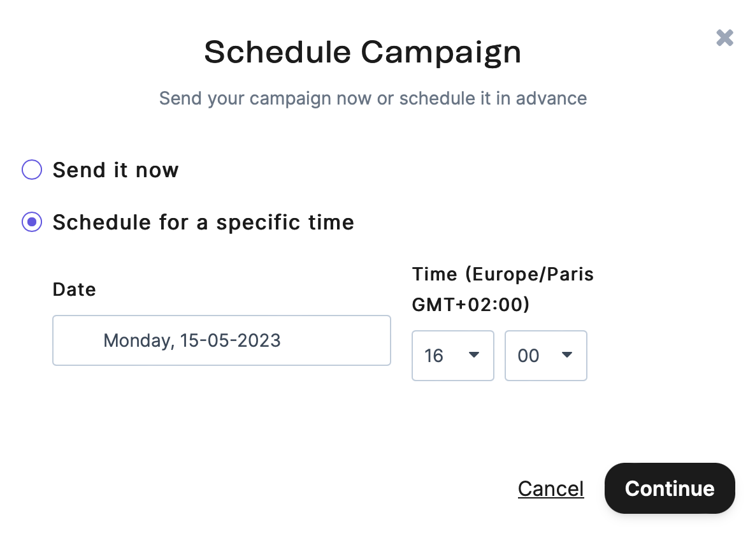Confirm schedule with Continue
Image resolution: width=748 pixels, height=538 pixels.
pos(669,488)
